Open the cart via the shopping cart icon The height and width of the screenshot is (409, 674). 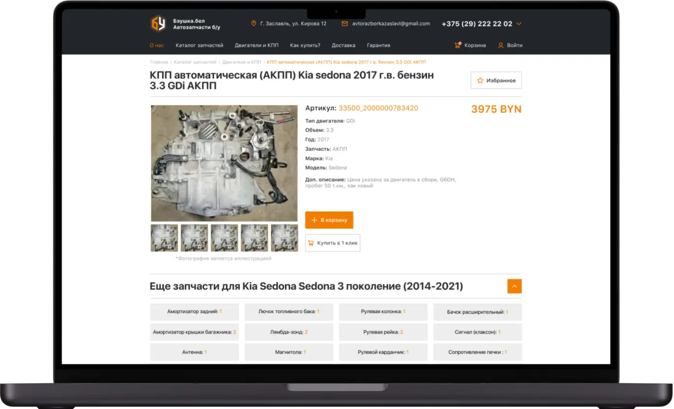pos(457,45)
